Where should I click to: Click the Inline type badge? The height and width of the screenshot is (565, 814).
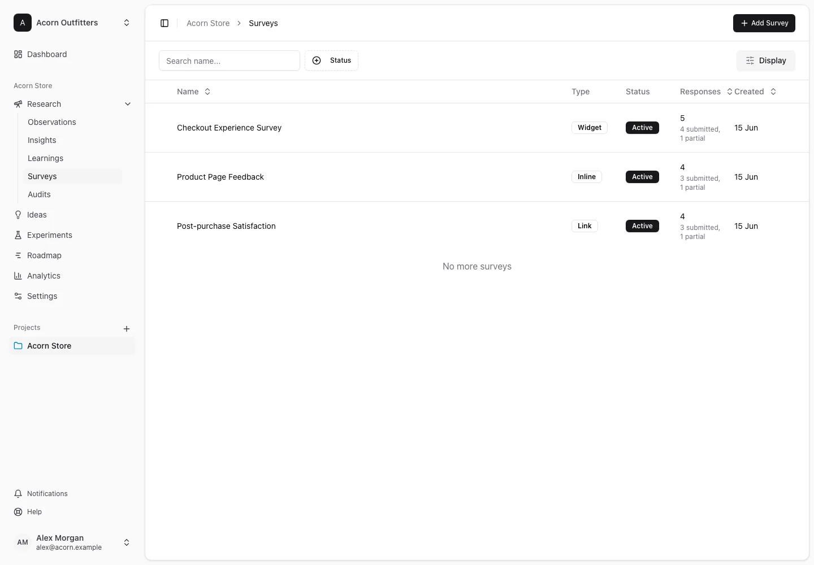(587, 177)
